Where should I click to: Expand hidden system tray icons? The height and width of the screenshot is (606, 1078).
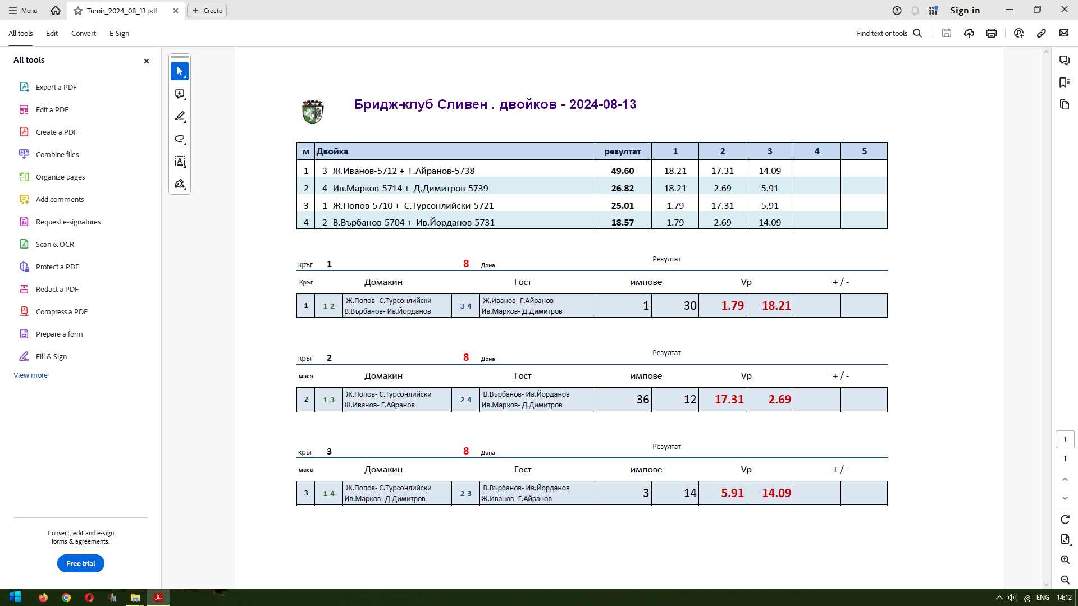click(999, 598)
